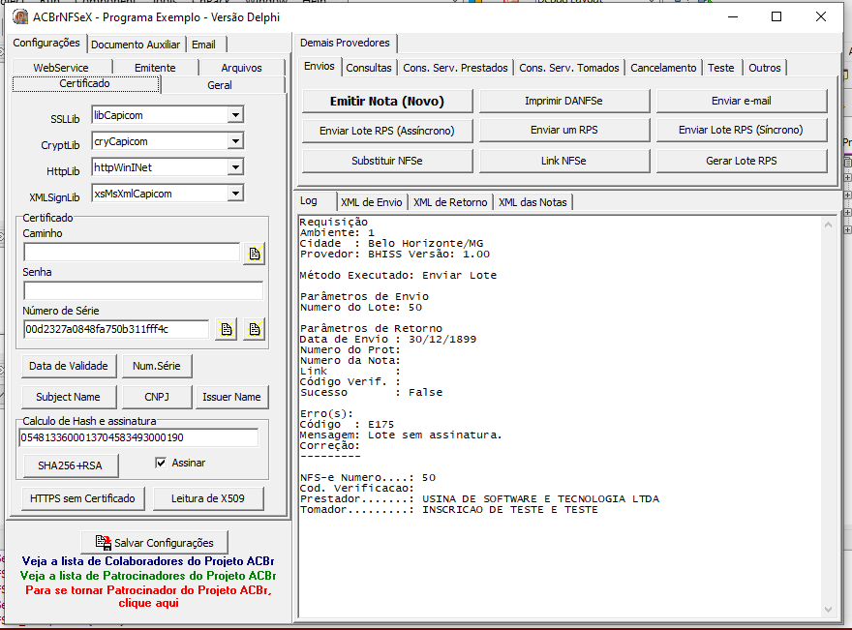Click Imprimir DANFSe button
The height and width of the screenshot is (630, 852).
click(x=564, y=101)
